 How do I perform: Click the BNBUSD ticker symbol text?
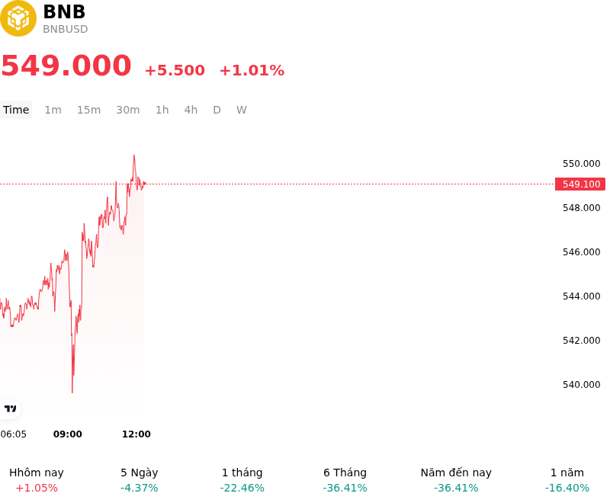[x=66, y=29]
